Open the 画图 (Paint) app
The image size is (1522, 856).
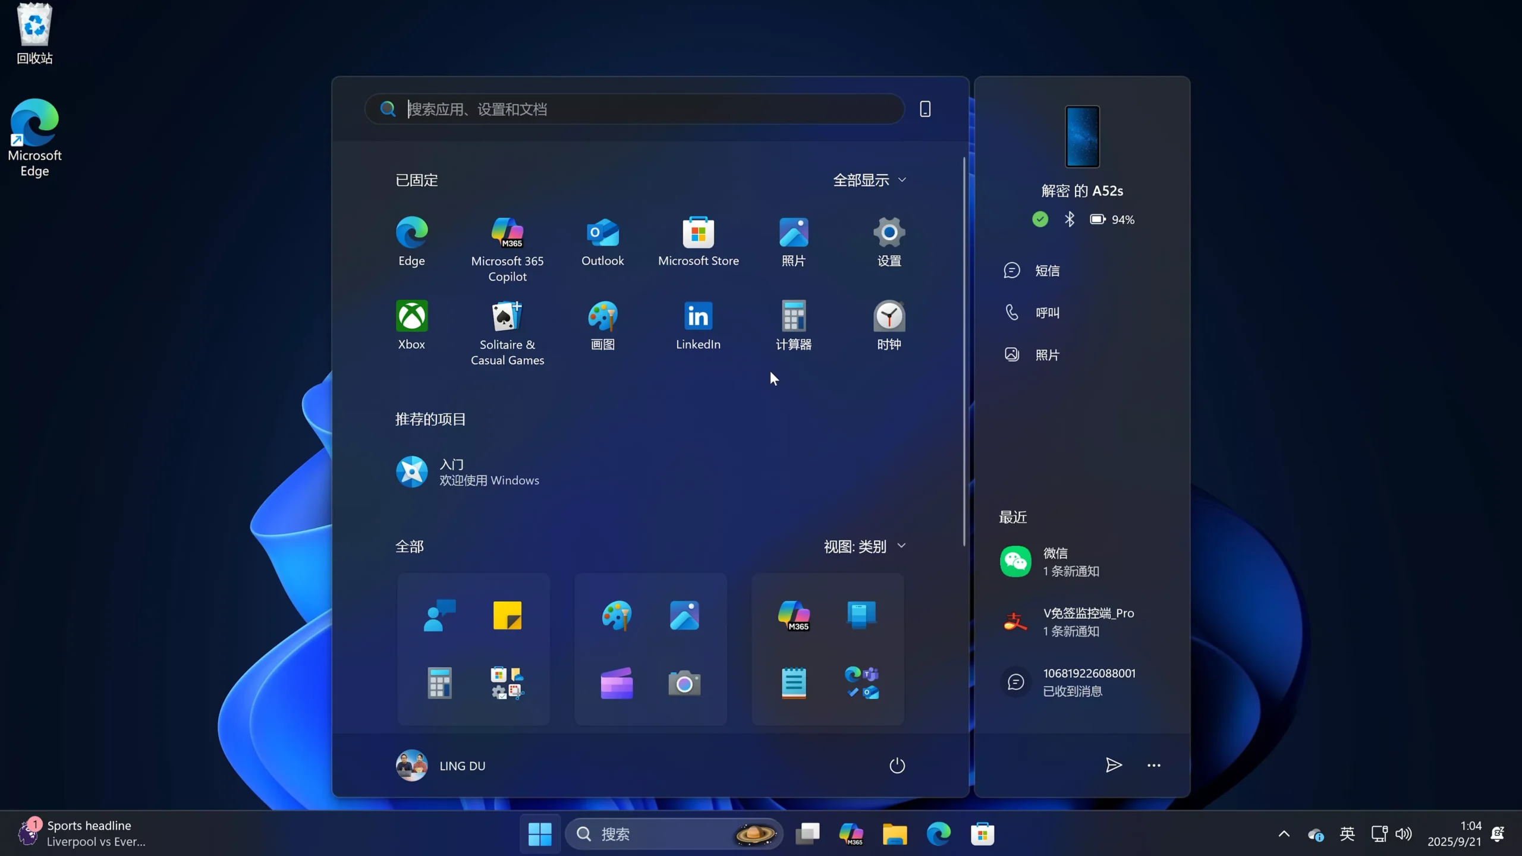602,324
